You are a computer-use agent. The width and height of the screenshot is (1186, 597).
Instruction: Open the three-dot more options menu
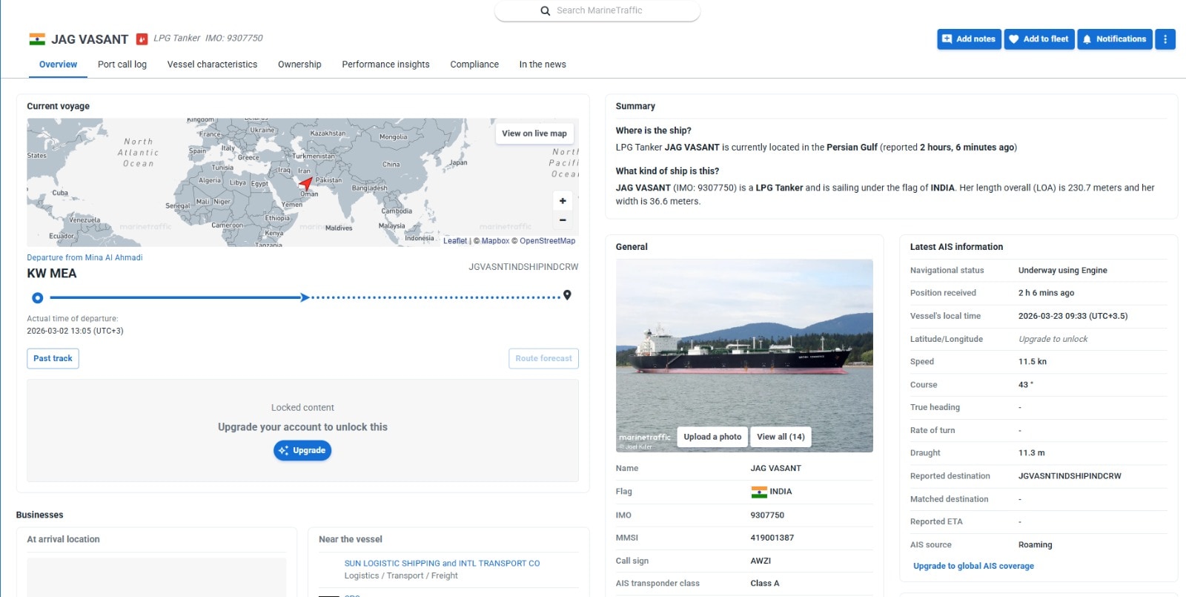(x=1165, y=39)
